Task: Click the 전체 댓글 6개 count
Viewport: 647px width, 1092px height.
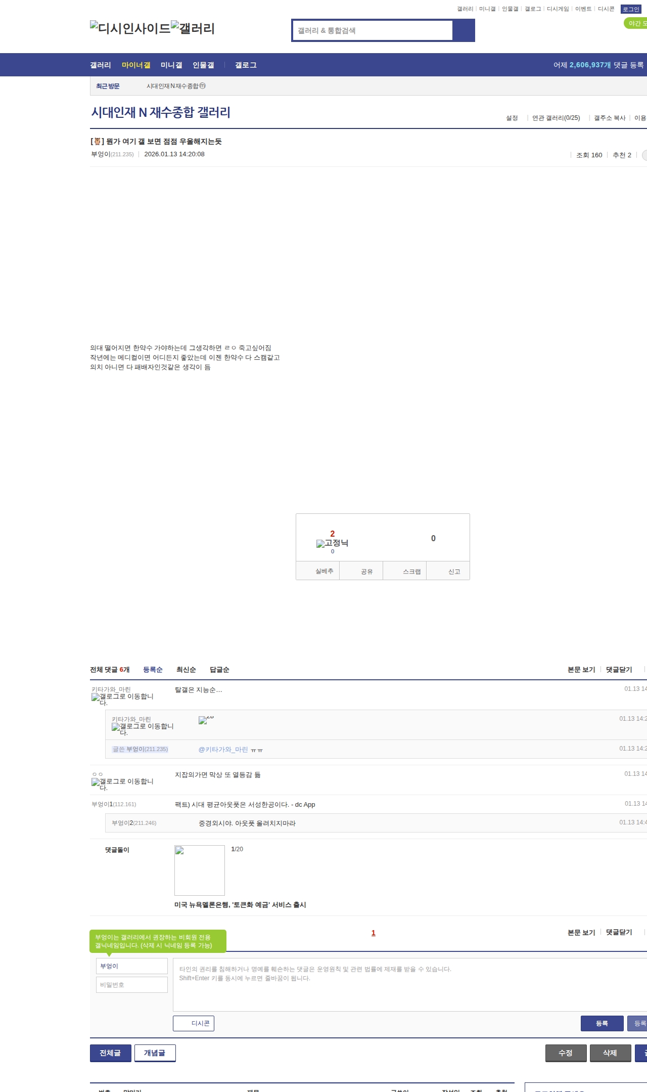Action: click(x=110, y=670)
